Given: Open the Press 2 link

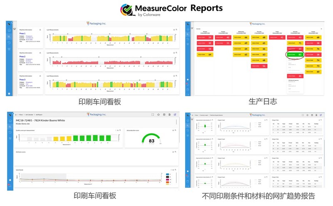Looking at the screenshot, I should click(x=22, y=56).
